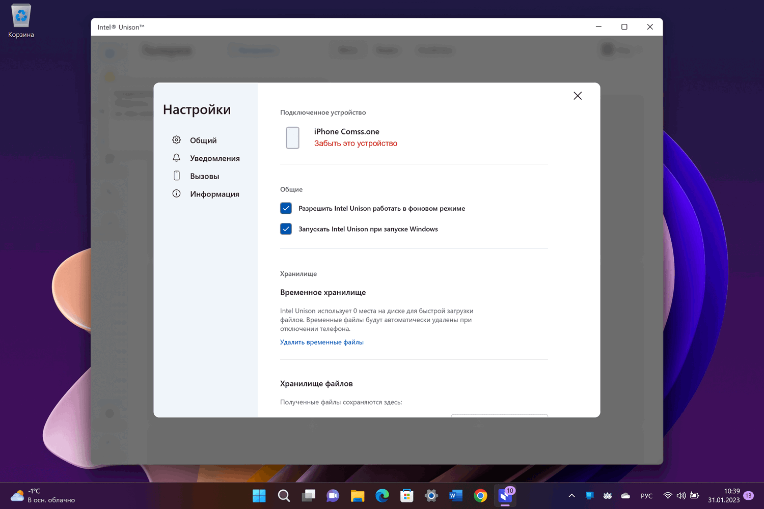Open the Корзина recycle bin desktop icon
764x509 pixels.
coord(21,21)
